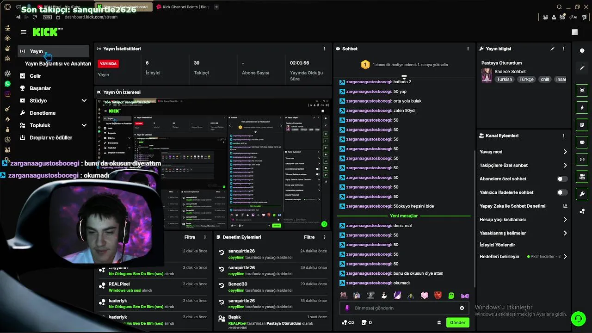Open Instagram in browser sidebar

[7, 94]
